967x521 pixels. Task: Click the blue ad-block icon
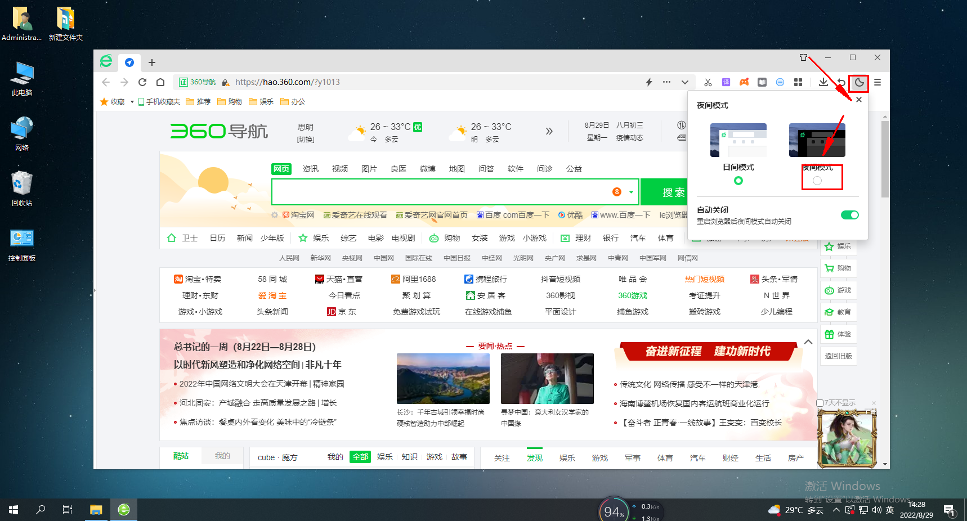780,82
